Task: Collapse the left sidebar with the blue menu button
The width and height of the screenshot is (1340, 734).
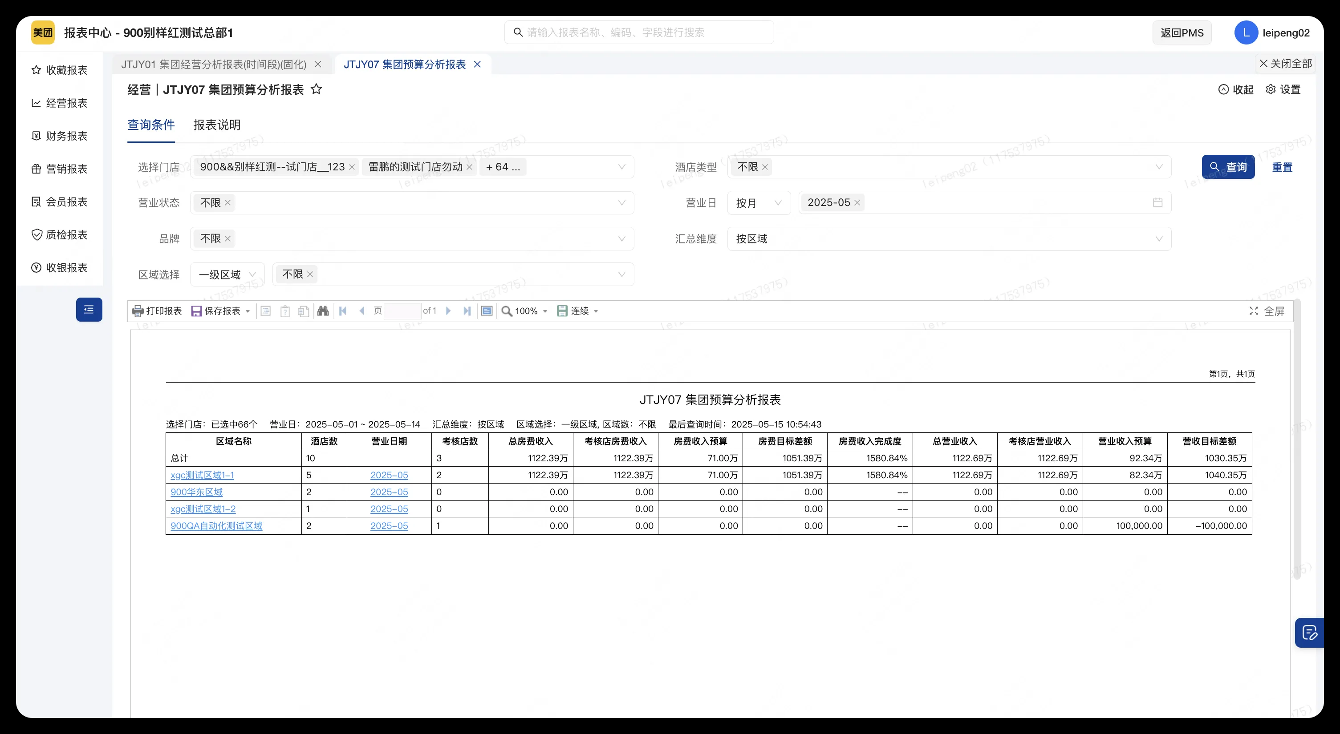Action: click(89, 310)
